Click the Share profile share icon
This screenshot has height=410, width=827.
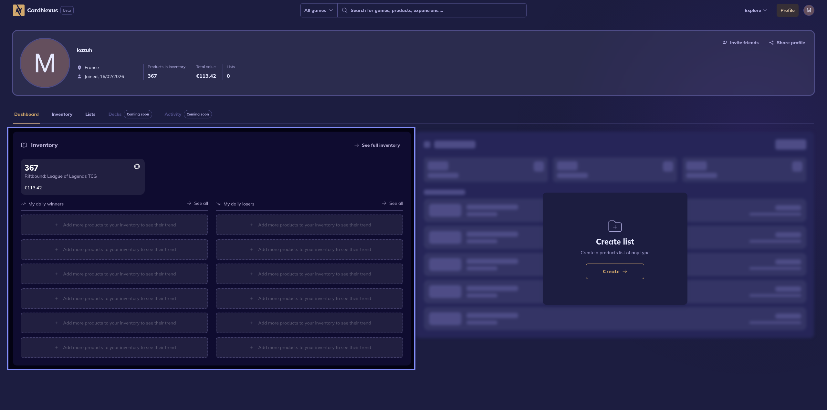click(x=771, y=43)
